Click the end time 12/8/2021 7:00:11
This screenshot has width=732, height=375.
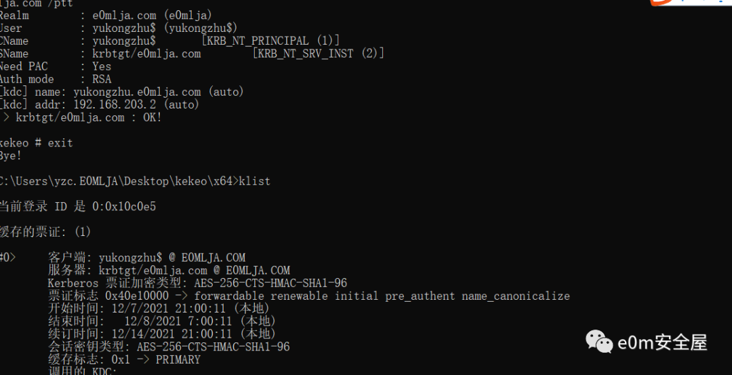click(178, 321)
